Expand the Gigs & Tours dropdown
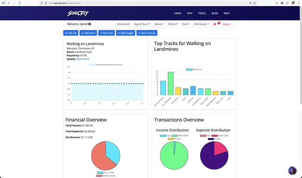Screen dimensions: 302x178 tap(142, 24)
